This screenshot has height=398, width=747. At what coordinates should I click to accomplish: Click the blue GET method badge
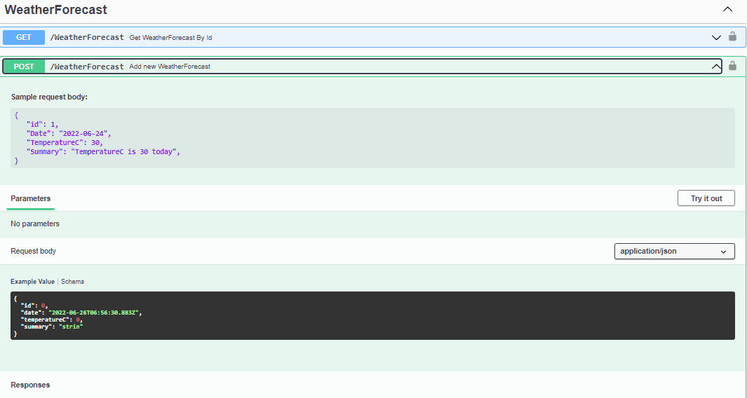point(24,37)
